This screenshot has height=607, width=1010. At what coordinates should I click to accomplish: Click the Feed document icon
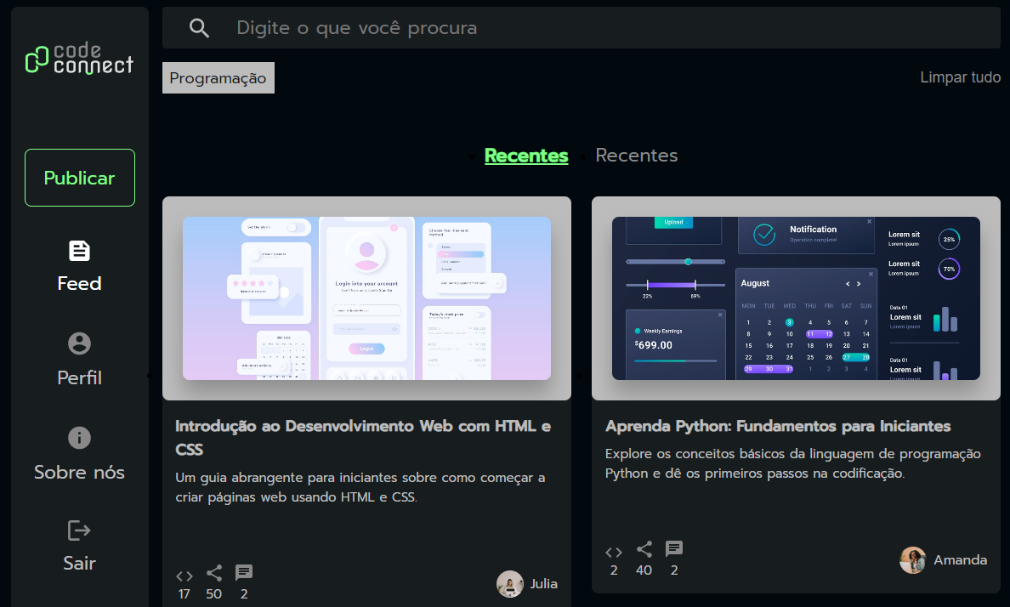[79, 251]
